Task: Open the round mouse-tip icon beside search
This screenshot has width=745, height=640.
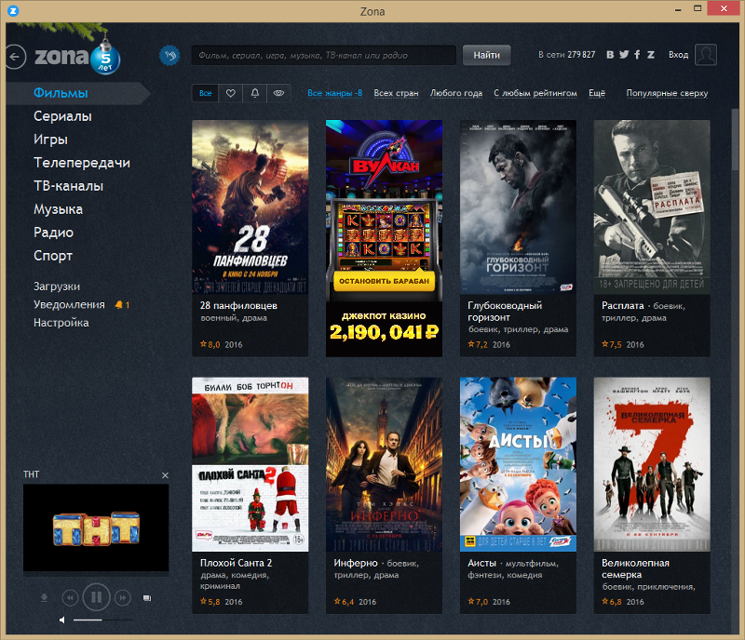Action: pos(169,56)
